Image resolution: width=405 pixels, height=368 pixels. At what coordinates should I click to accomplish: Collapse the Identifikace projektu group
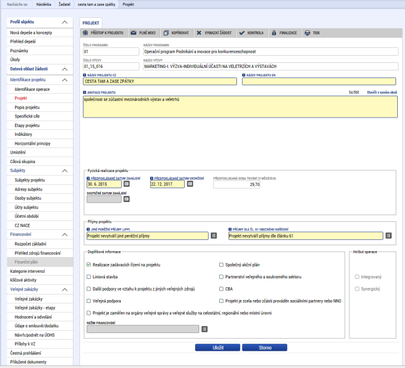[x=65, y=80]
